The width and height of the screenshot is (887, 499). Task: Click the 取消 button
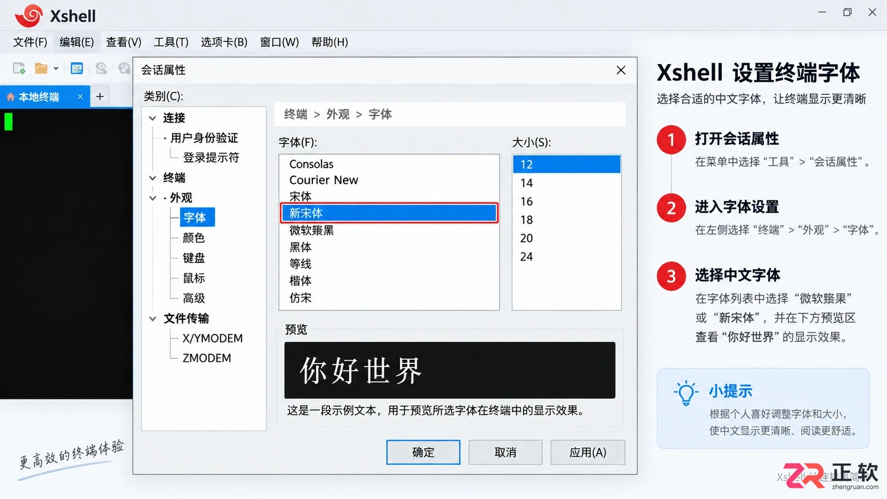point(505,452)
